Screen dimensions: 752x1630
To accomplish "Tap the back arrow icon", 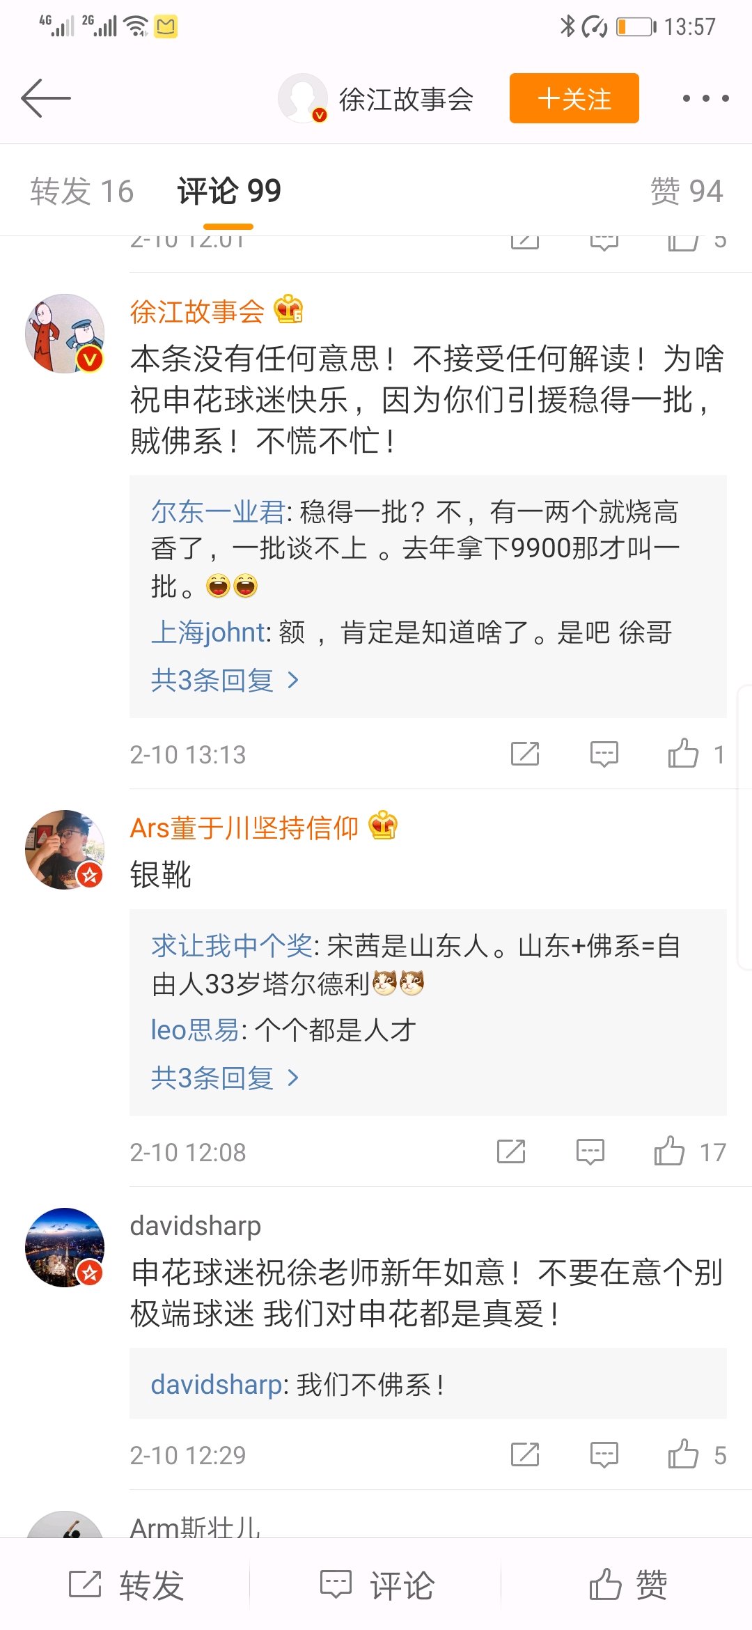I will tap(46, 98).
